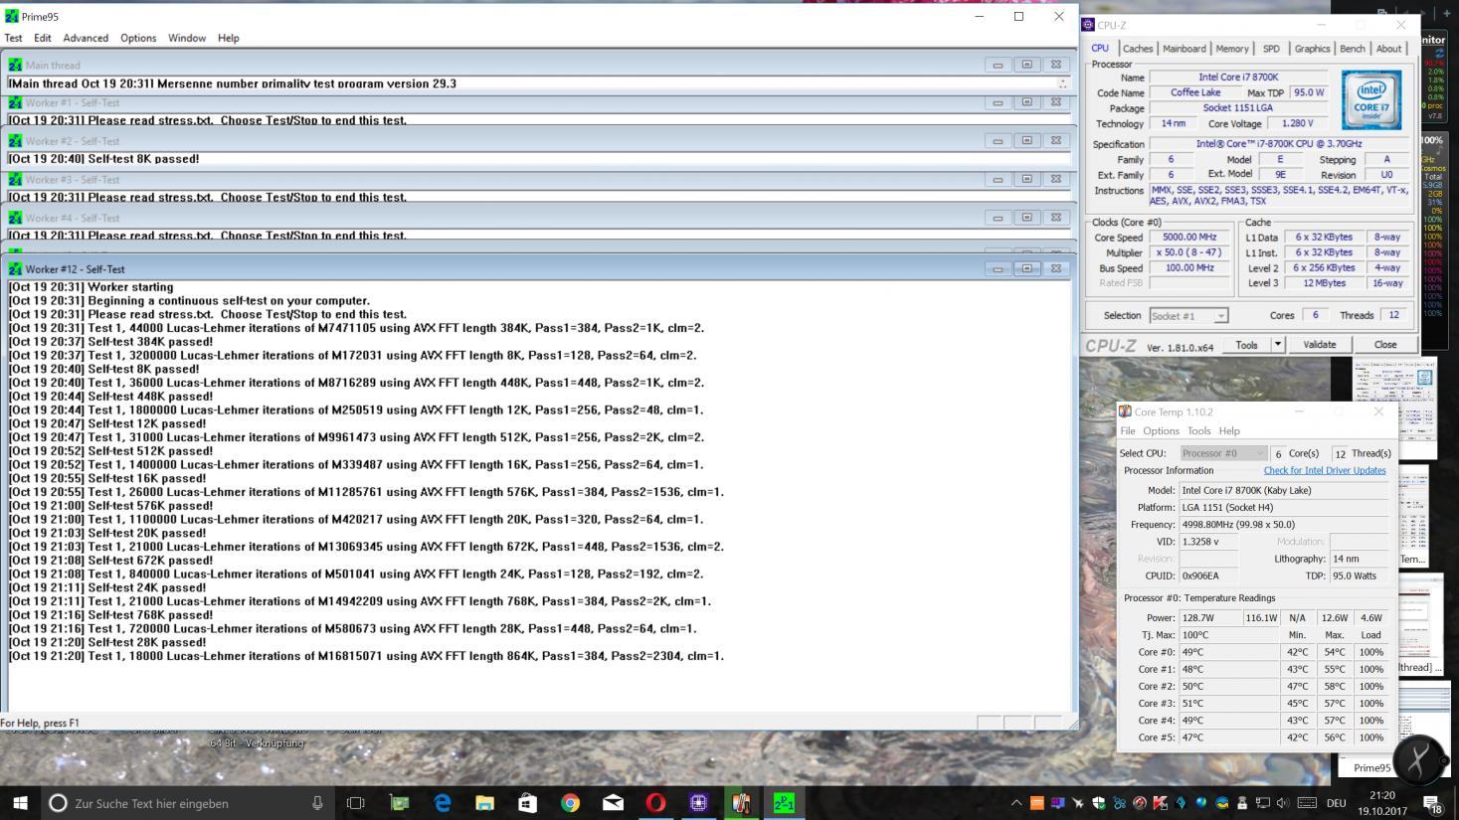The height and width of the screenshot is (820, 1459).
Task: Click the Worker #2 window title icon
Action: pyautogui.click(x=15, y=141)
